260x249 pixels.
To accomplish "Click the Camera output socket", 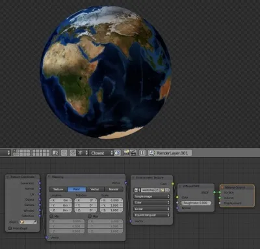I will 40,205.
